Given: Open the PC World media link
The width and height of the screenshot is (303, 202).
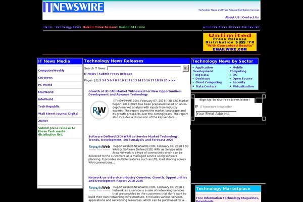Looking at the screenshot, I should click(x=45, y=85).
